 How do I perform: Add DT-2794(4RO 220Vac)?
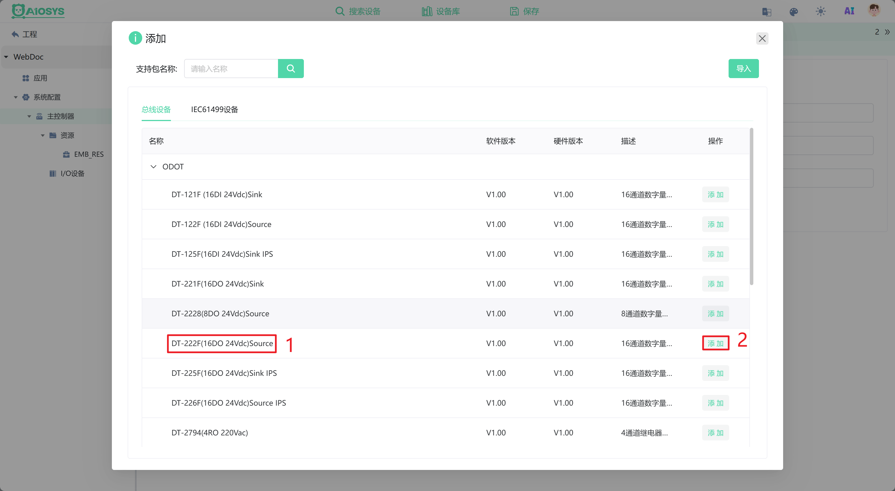715,433
